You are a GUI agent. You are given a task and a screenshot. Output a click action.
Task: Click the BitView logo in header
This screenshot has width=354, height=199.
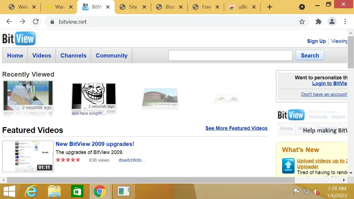[19, 38]
